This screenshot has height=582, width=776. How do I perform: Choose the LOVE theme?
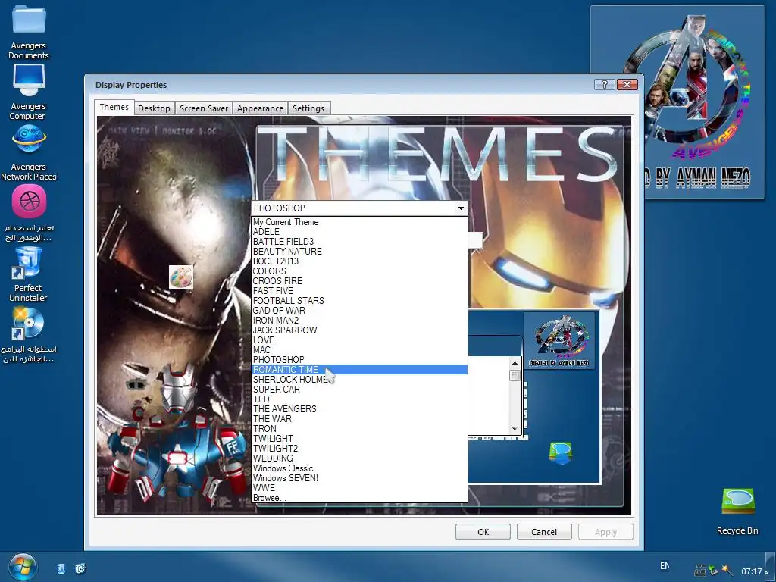[359, 340]
